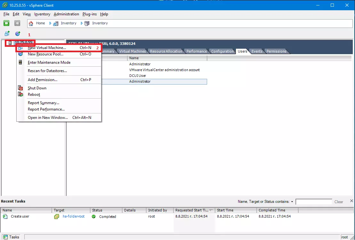Click the Status column header
This screenshot has width=355, height=240.
(x=106, y=210)
